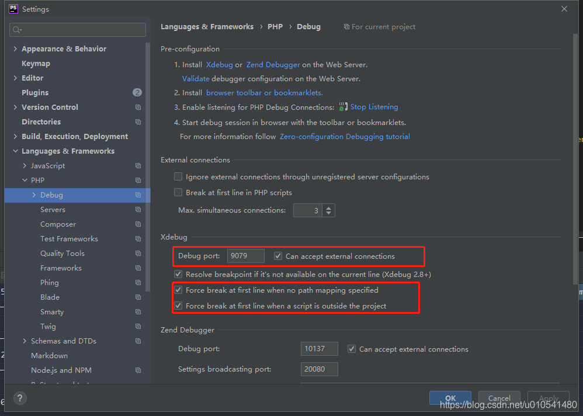Open Plugins settings page
The width and height of the screenshot is (583, 416).
(x=35, y=92)
